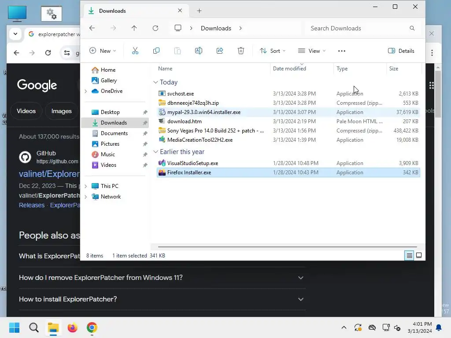Select Documents in navigation pane
The image size is (451, 338).
[114, 133]
